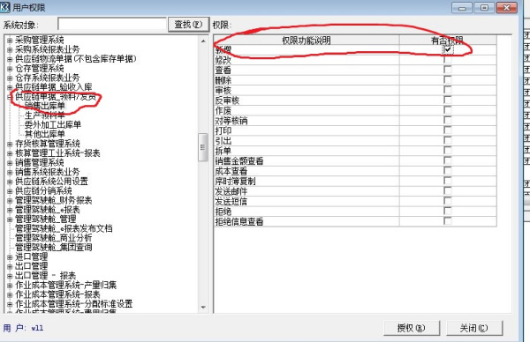Click the 权限功能说明 column header
Screen dimensions: 530x342
(x=307, y=41)
